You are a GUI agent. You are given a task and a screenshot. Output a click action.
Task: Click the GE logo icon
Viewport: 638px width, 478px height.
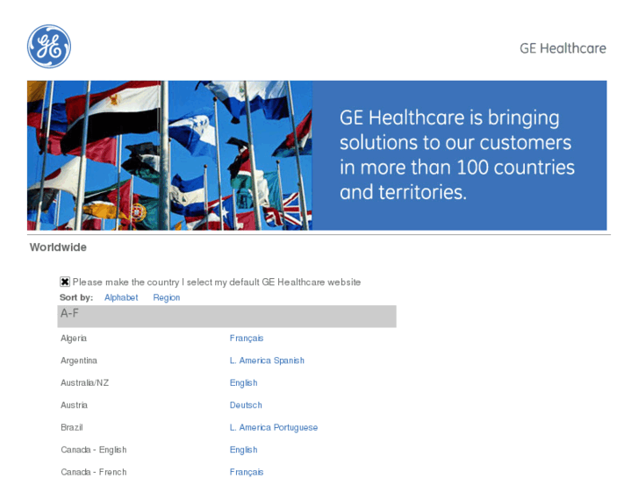point(49,46)
